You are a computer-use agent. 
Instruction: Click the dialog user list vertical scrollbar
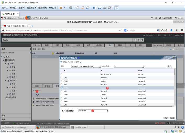pyautogui.click(x=175, y=72)
